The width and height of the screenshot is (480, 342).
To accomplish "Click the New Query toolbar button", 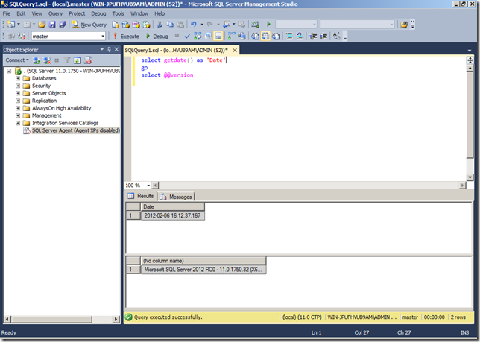I will (89, 25).
